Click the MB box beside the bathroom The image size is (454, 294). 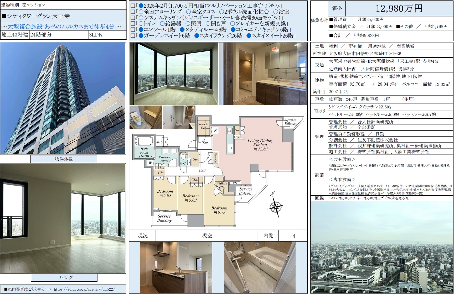pos(159,142)
